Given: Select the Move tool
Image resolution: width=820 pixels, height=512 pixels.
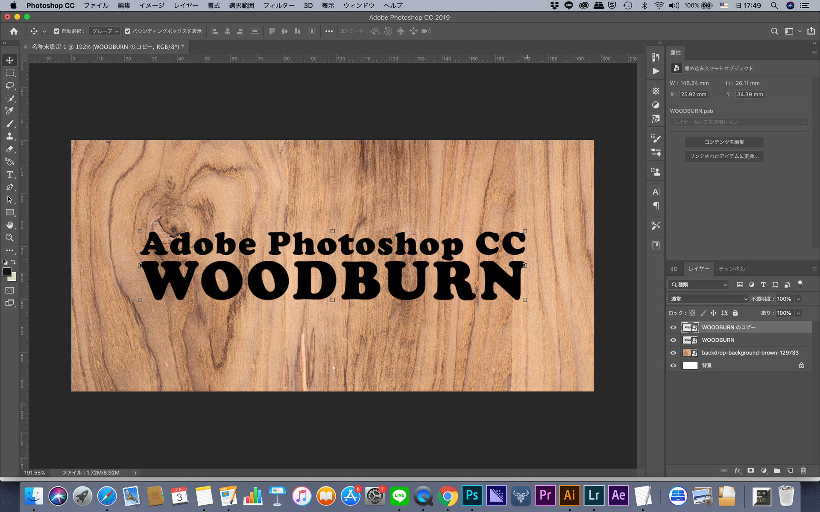Looking at the screenshot, I should [9, 60].
